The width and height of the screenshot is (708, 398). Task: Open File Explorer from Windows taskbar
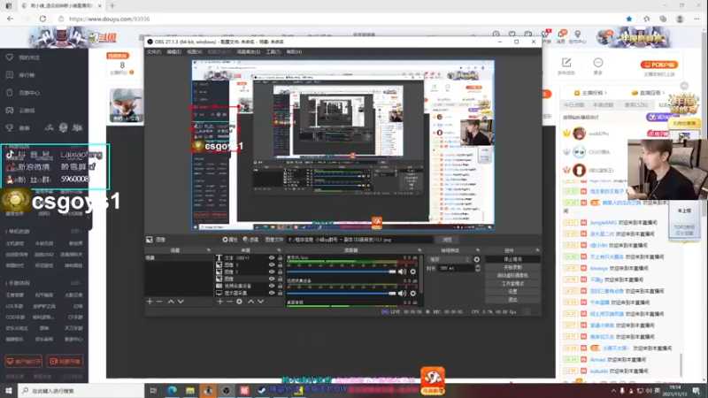click(190, 391)
